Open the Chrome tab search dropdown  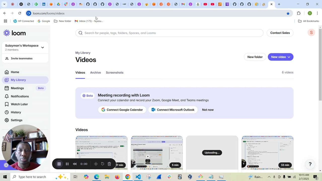4,4
